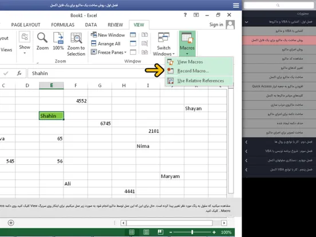Select the cell containing Nima
Screen dimensions: 316x237
click(148, 146)
